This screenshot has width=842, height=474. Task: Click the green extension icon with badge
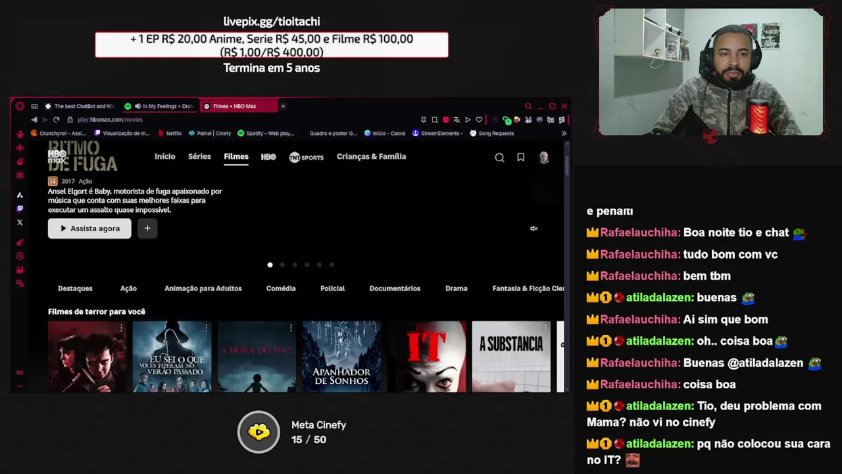click(x=507, y=120)
